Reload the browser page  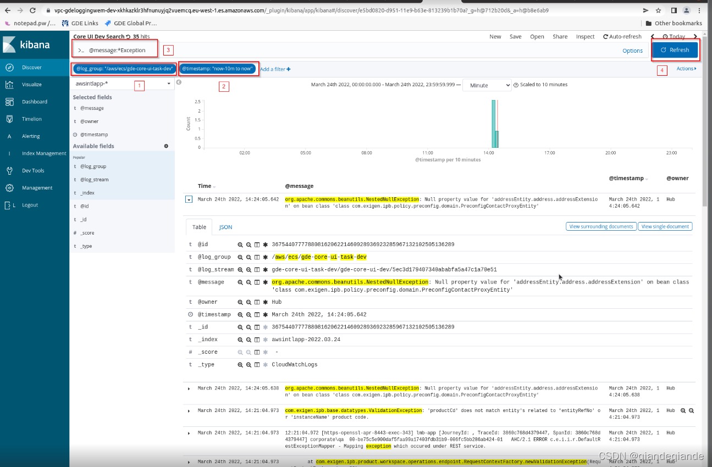point(32,10)
